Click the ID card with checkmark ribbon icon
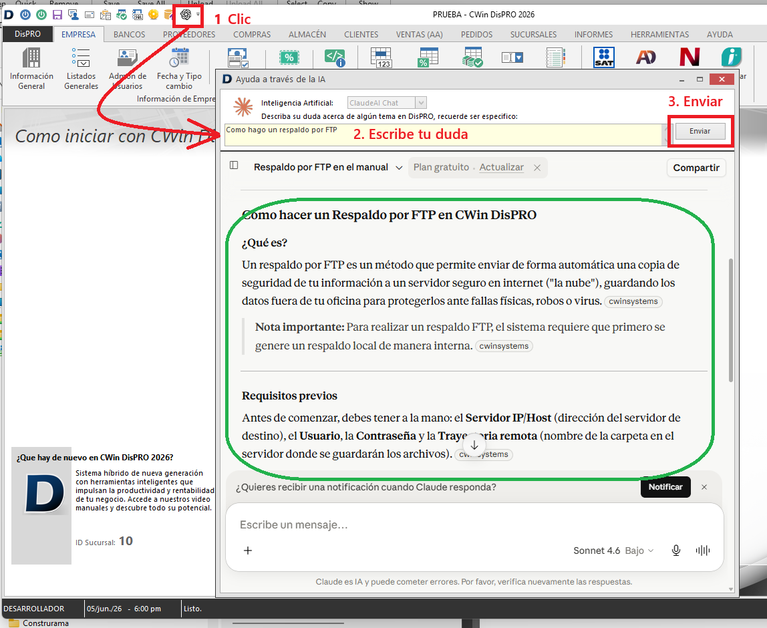The image size is (767, 628). point(239,57)
